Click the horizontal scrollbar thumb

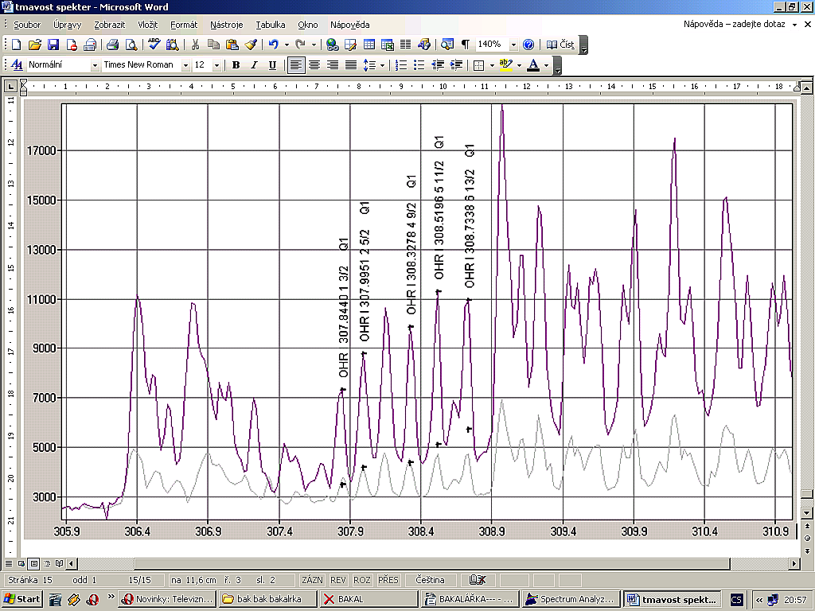click(432, 563)
